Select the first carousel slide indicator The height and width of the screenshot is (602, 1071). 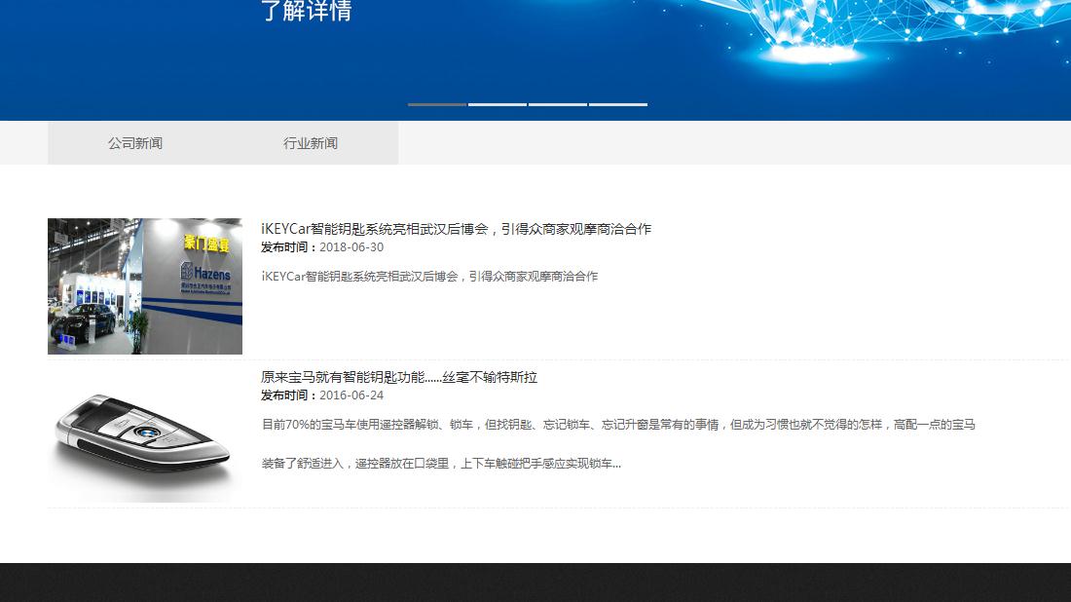[437, 104]
